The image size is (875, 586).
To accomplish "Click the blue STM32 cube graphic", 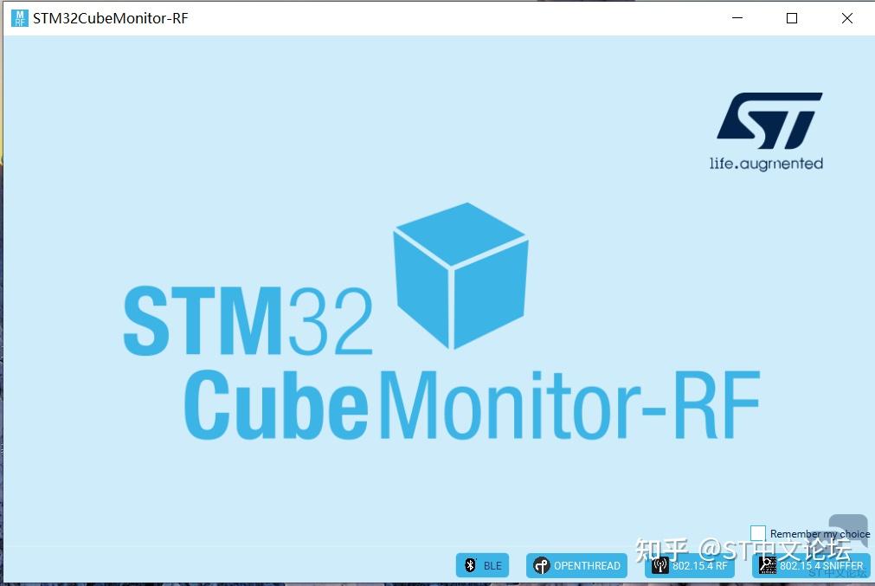I will pos(460,277).
